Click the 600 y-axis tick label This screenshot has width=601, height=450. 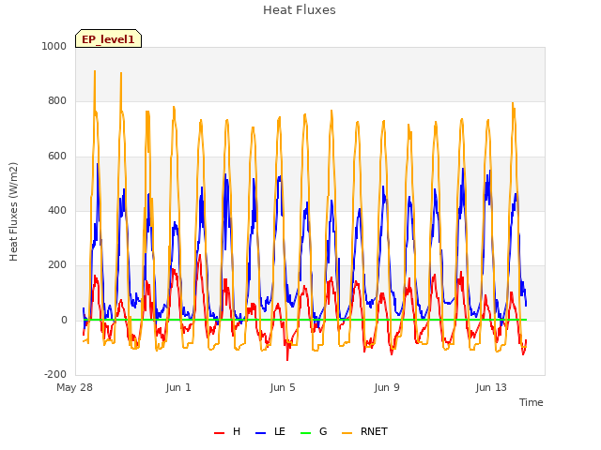(57, 157)
